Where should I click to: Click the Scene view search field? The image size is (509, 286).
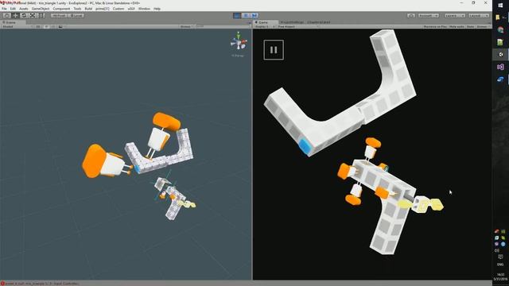pyautogui.click(x=223, y=26)
